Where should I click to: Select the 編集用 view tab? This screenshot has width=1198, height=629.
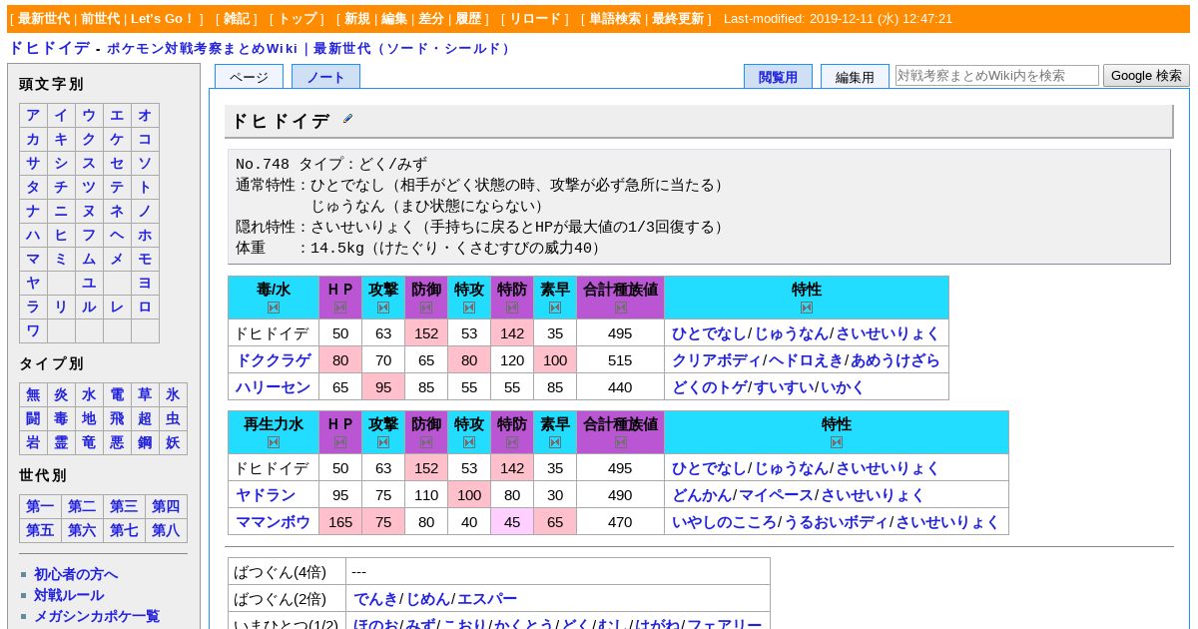point(855,77)
